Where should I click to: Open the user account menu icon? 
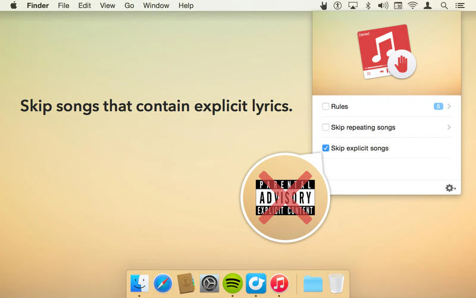(428, 5)
